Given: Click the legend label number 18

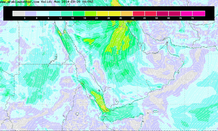Looking at the screenshot, I should tap(85, 18).
